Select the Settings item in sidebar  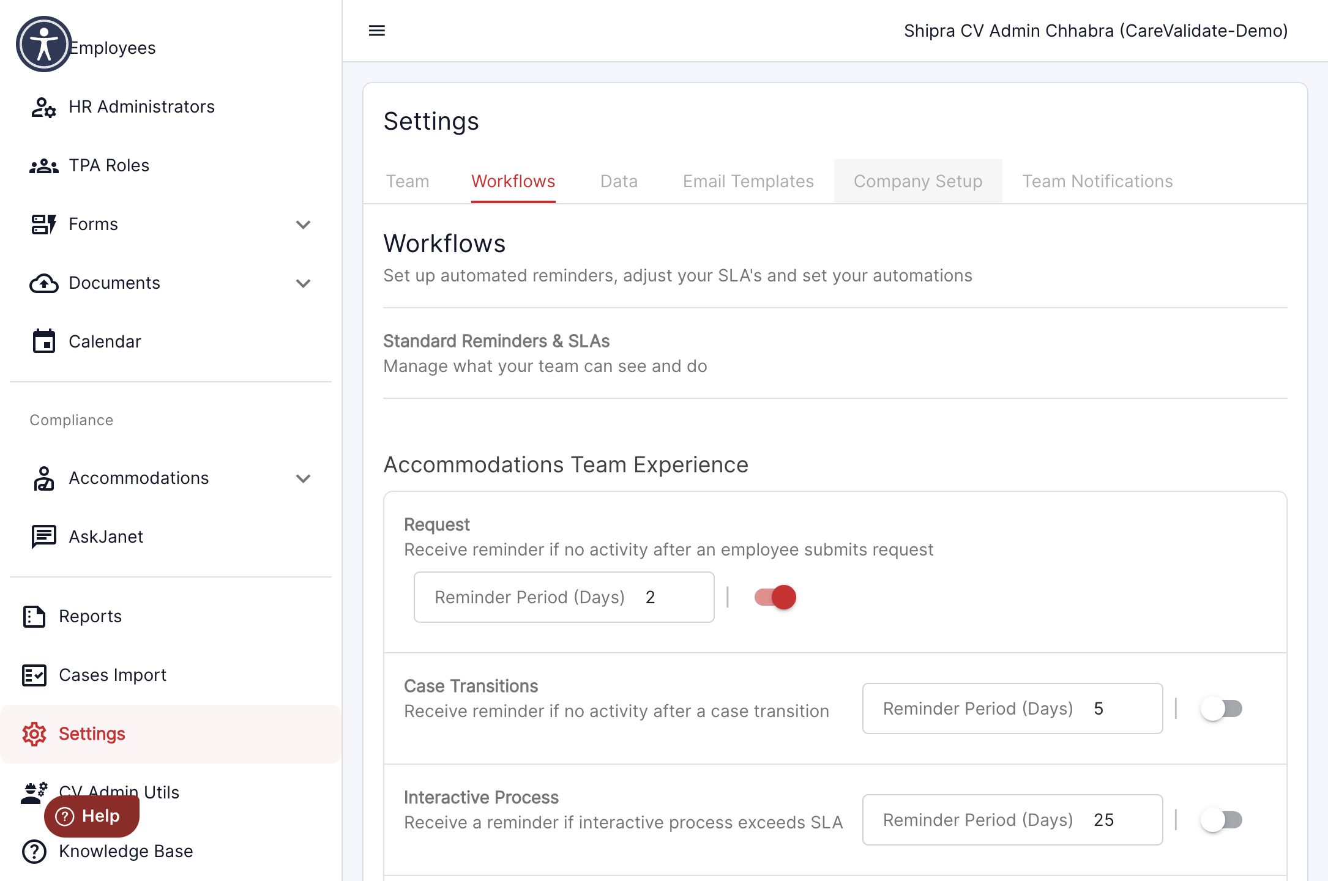click(171, 734)
